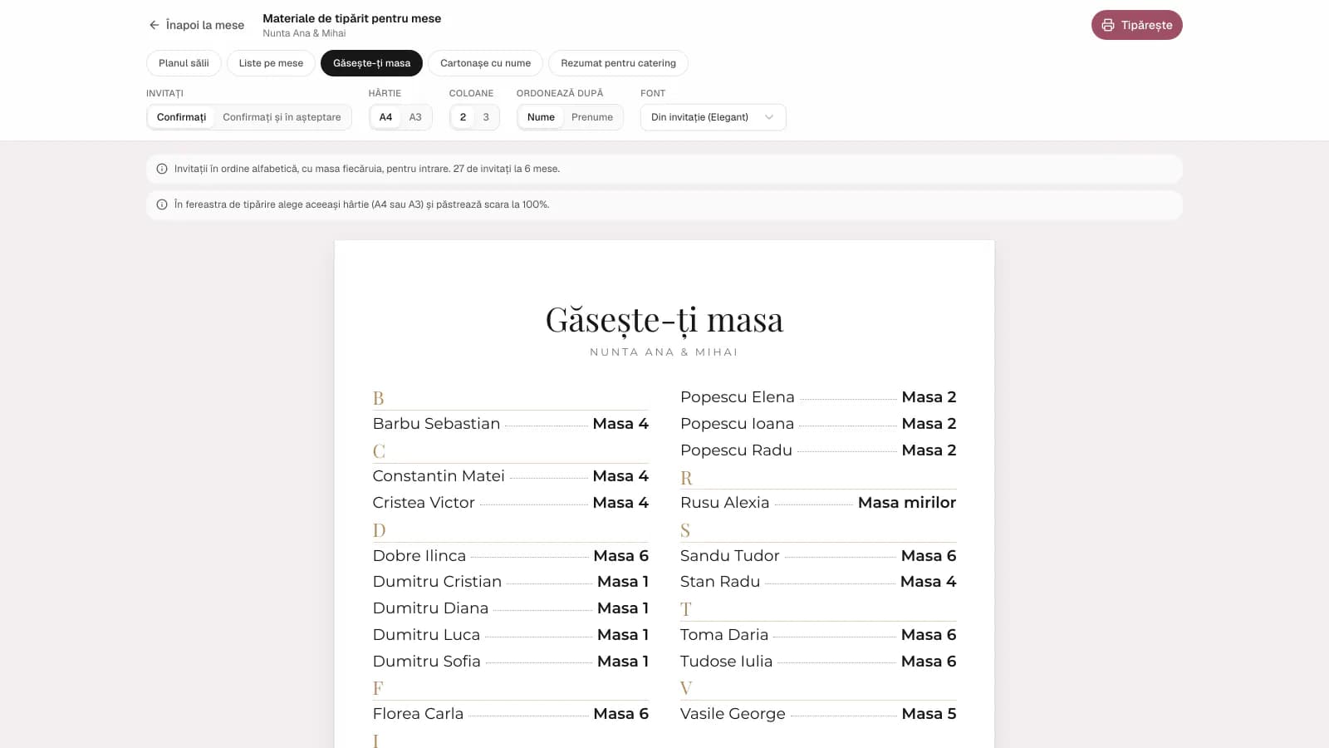
Task: Click guest name Dumitru Sofia
Action: (427, 662)
